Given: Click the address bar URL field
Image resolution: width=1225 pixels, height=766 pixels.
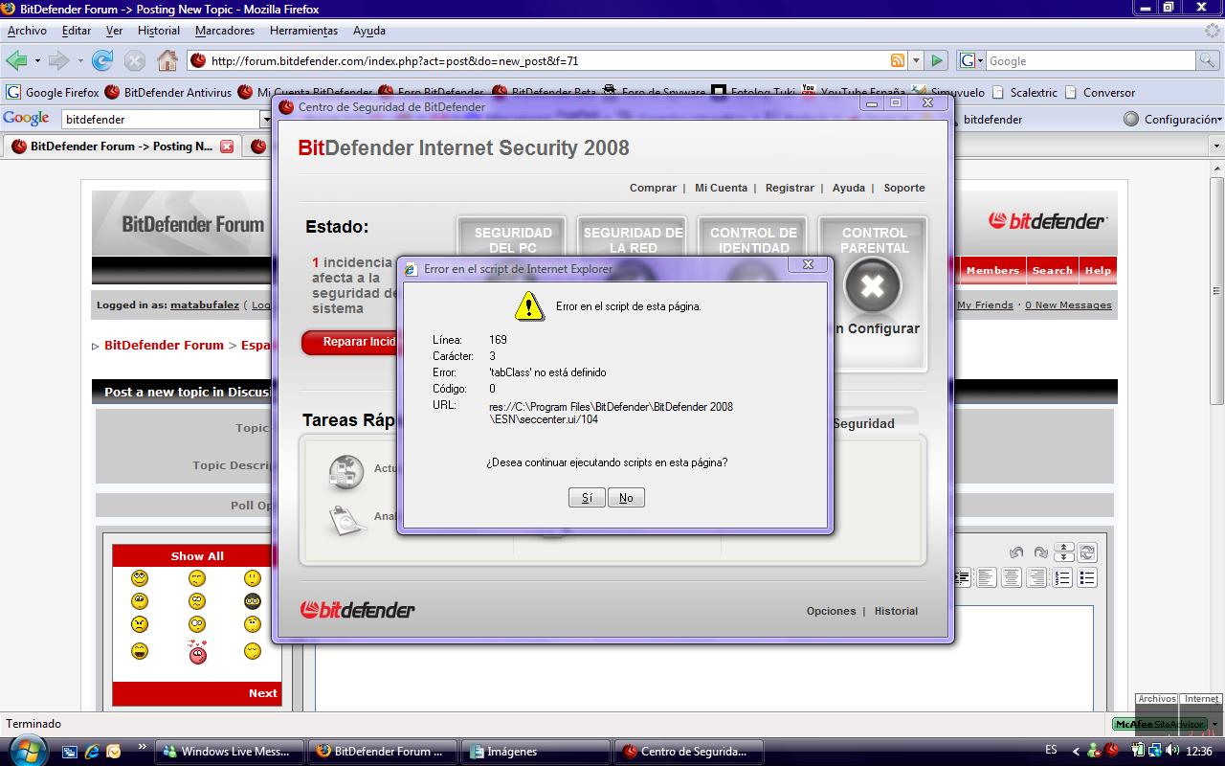Looking at the screenshot, I should (x=547, y=60).
